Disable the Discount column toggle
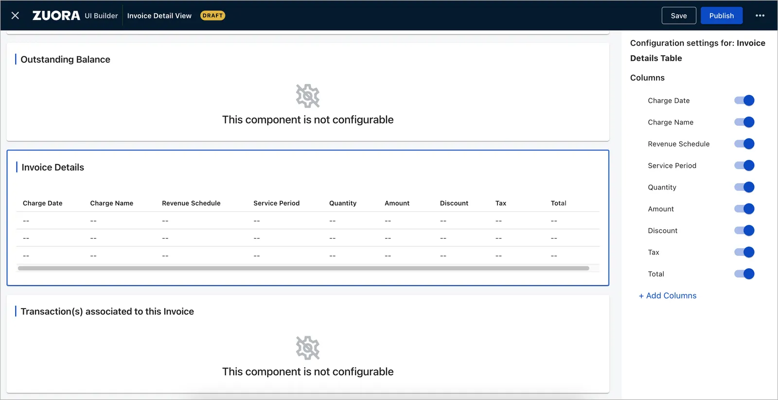The image size is (778, 400). (x=744, y=230)
